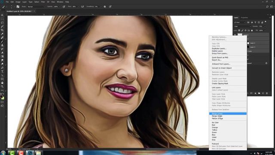The width and height of the screenshot is (275, 155).
Task: Select the Rectangular Marquee tool
Action: (x=2, y=19)
